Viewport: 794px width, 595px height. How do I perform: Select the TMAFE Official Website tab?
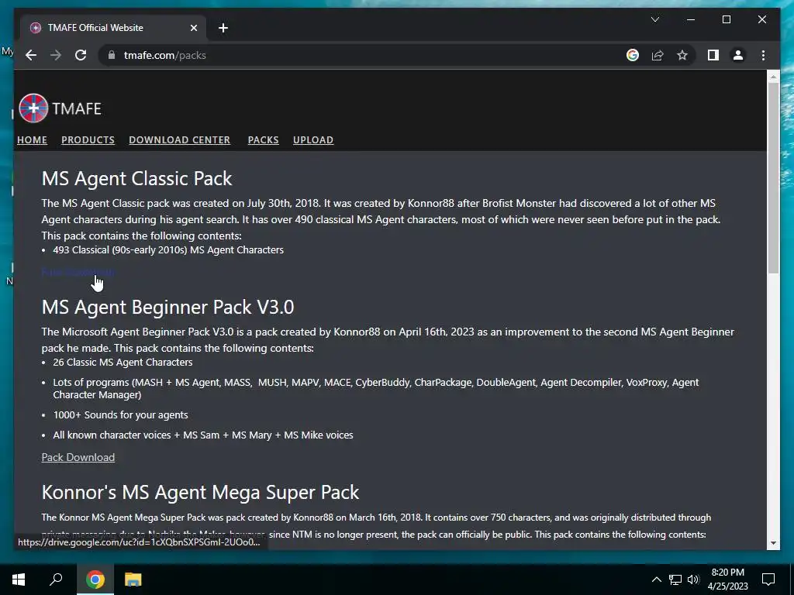pos(113,28)
